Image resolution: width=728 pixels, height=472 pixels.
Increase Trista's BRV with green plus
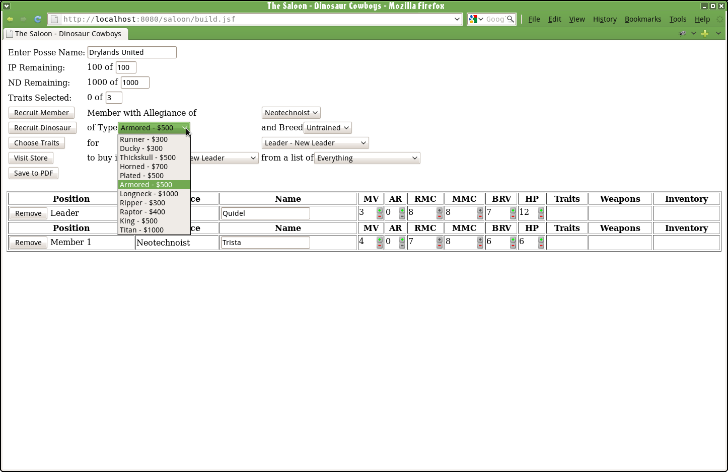tap(513, 240)
